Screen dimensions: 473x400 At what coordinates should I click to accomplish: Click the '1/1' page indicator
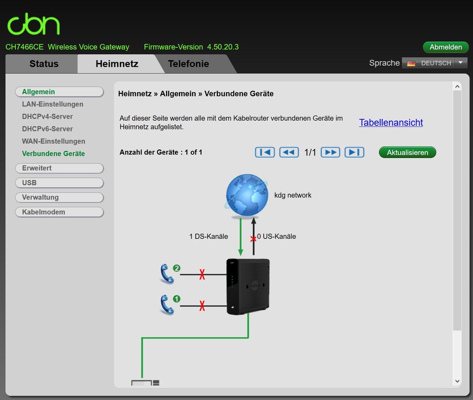pos(310,153)
